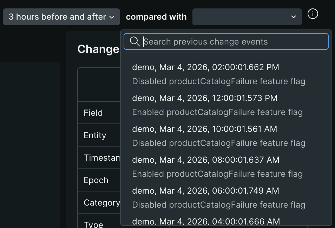Click the Epoch row label
The width and height of the screenshot is (335, 228).
coord(96,180)
